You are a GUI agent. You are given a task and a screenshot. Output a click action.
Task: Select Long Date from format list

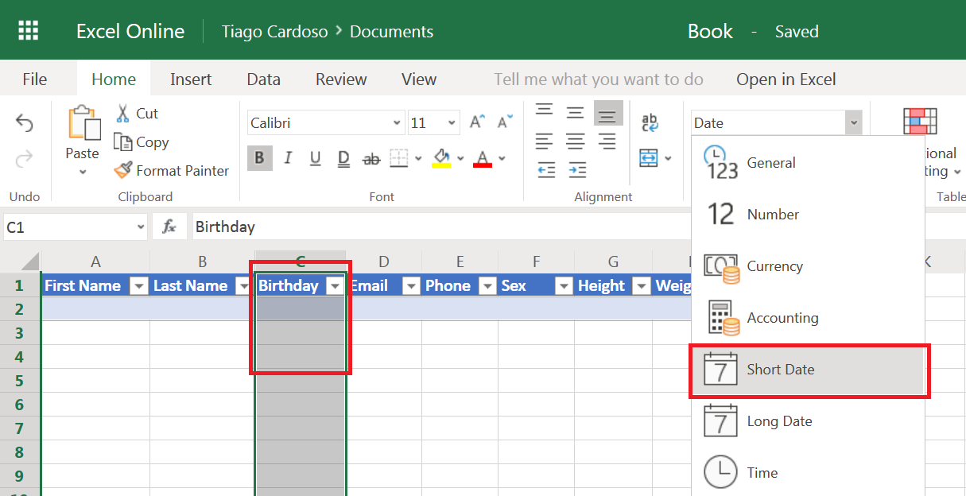coord(779,421)
